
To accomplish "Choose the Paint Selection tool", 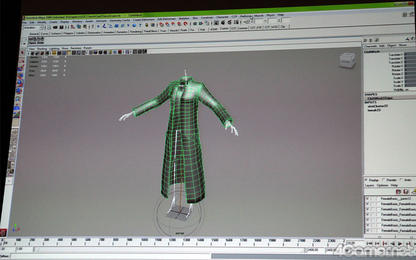I will (21, 68).
